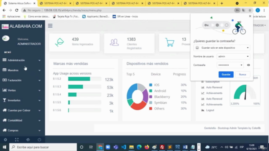The height and width of the screenshot is (151, 269).
Task: Open the 'Guardar solo en este dispositivo' dropdown
Action: coord(222,48)
